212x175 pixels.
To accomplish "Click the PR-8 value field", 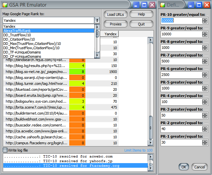I will point(181,48).
